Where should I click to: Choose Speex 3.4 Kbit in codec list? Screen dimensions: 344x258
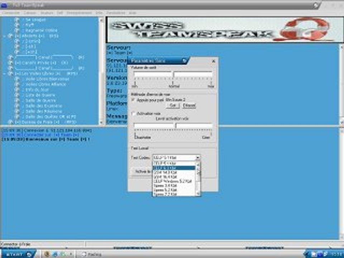(174, 186)
